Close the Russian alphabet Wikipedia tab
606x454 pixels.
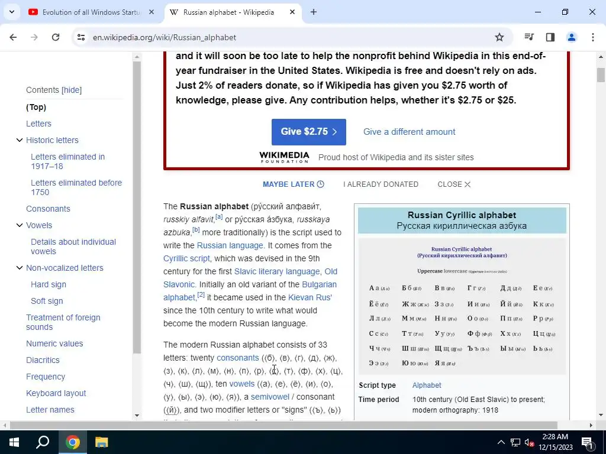(292, 12)
